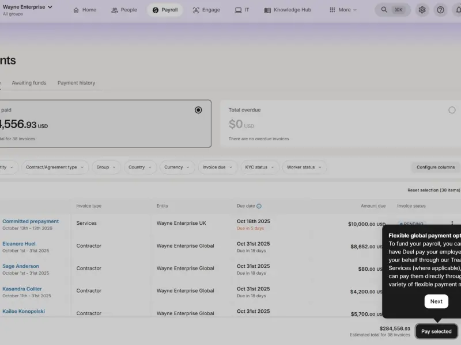This screenshot has width=461, height=345.
Task: Select the total to be paid radio button
Action: 198,110
